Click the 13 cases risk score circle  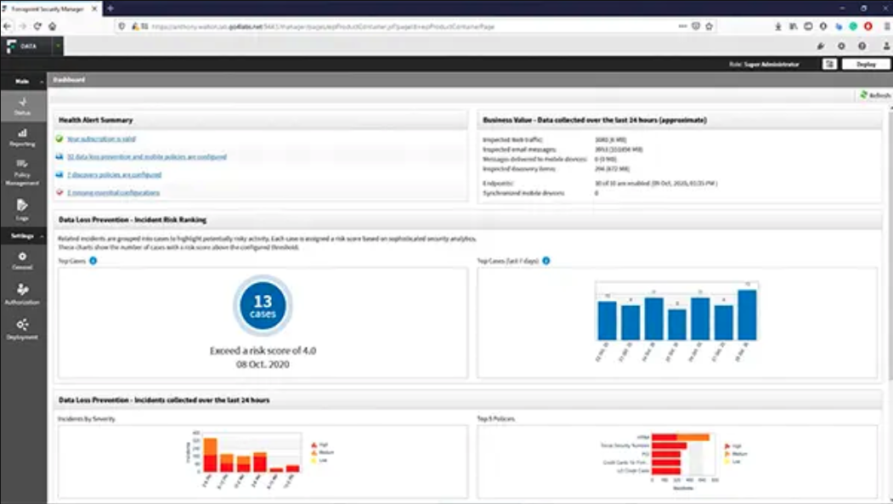click(x=263, y=306)
